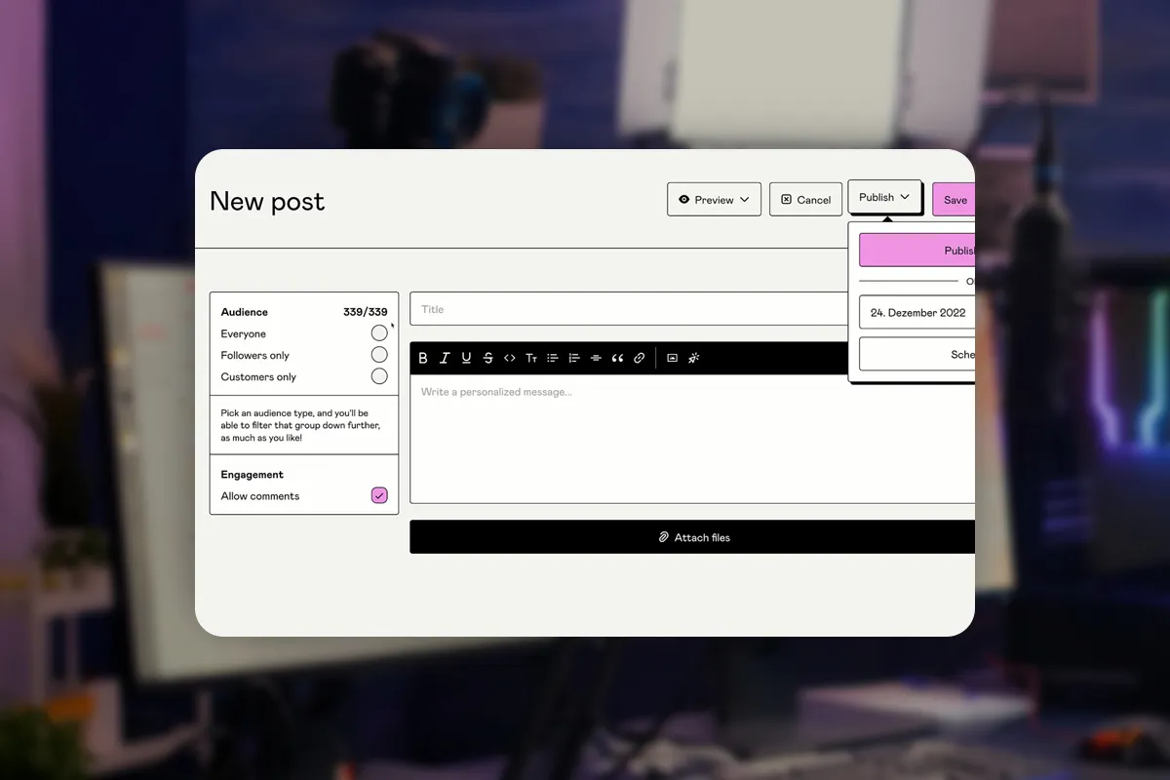Insert a horizontal divider line
1170x780 pixels.
coord(596,358)
